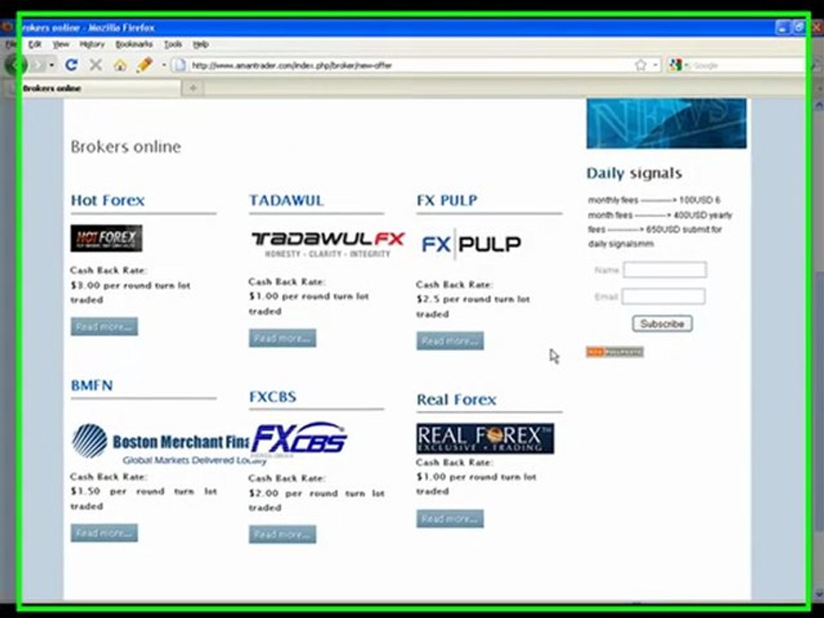824x618 pixels.
Task: Click the Name input field
Action: pos(664,270)
